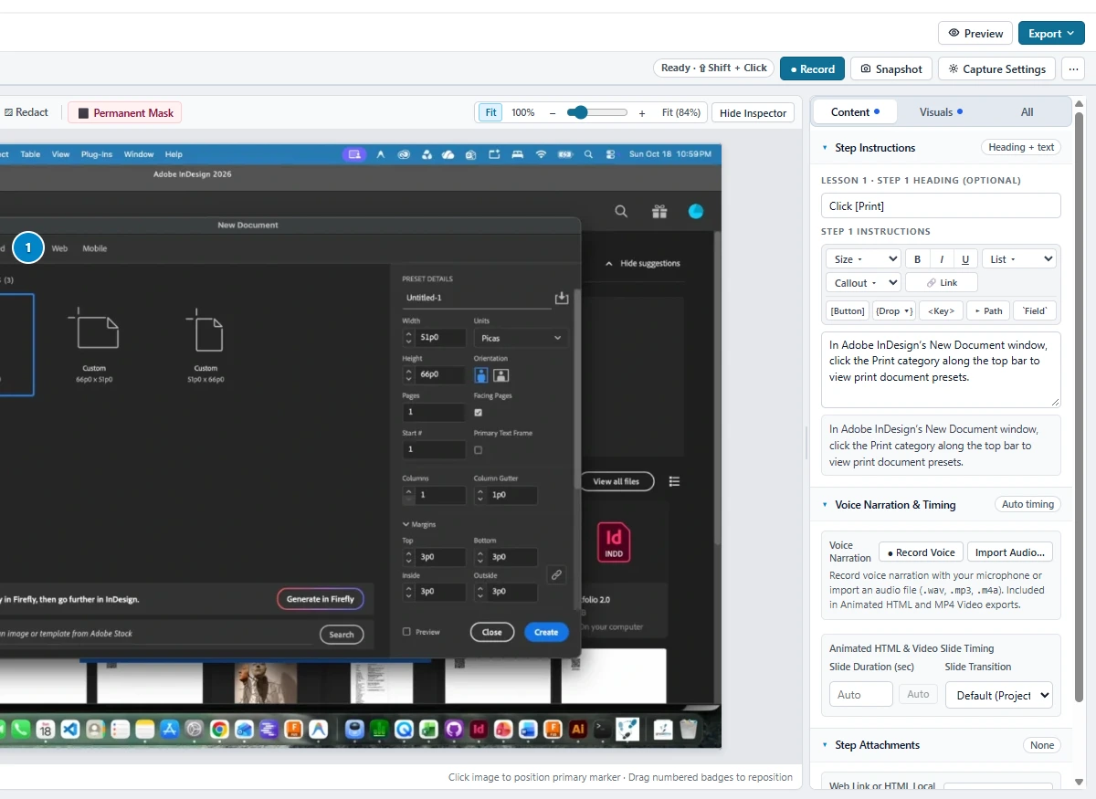Collapse Hide suggestions chevron
The width and height of the screenshot is (1096, 799).
609,263
